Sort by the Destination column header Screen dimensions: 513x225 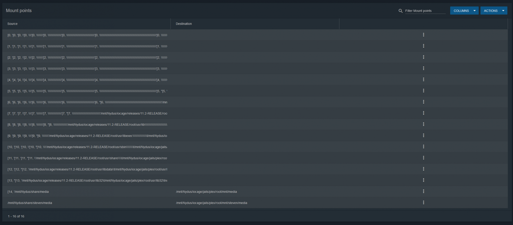[x=184, y=24]
